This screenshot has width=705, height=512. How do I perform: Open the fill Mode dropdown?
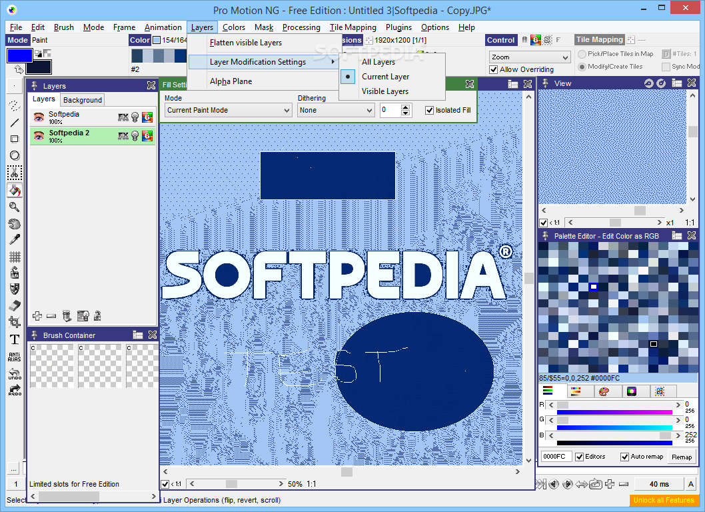(229, 110)
